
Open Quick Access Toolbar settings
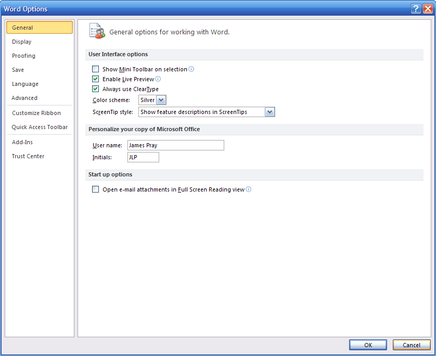pyautogui.click(x=40, y=127)
